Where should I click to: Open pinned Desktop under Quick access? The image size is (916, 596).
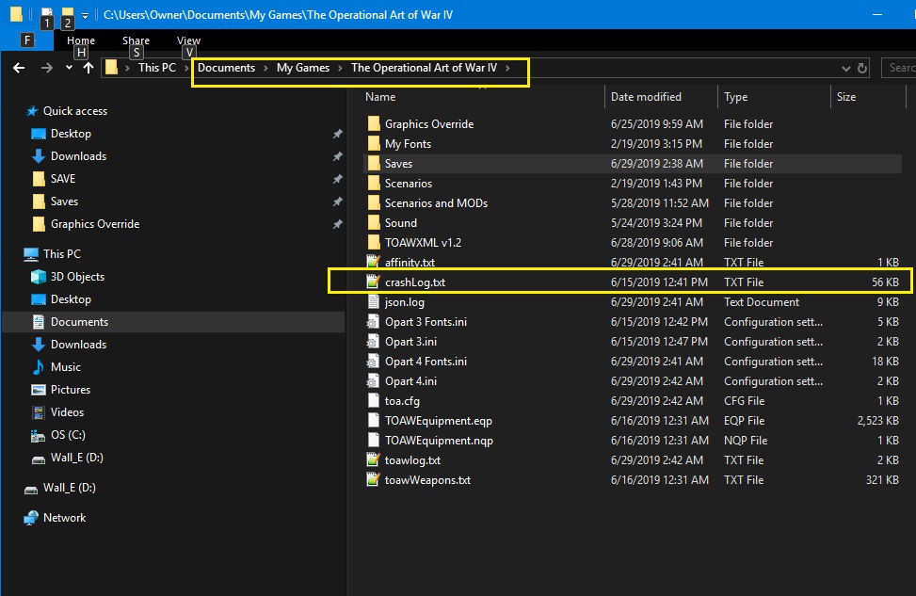click(71, 134)
